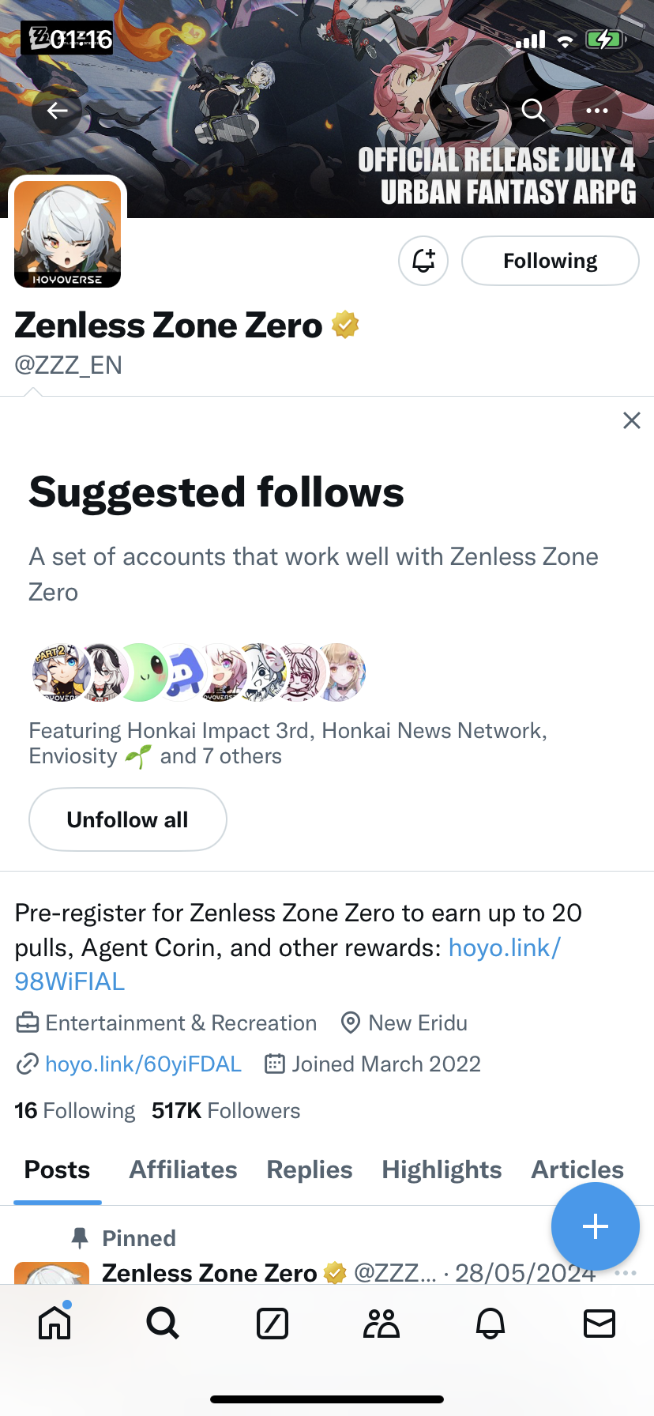Open the profile overflow menu
Viewport: 654px width, 1416px height.
(597, 111)
